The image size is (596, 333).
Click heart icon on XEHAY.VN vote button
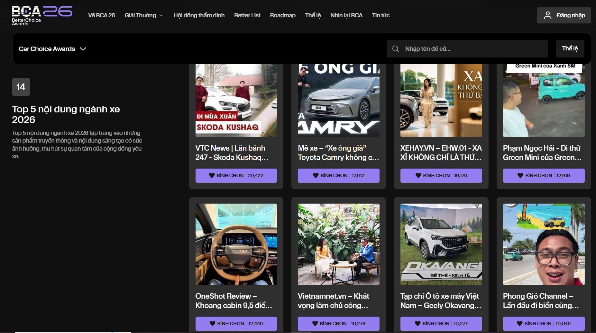418,176
